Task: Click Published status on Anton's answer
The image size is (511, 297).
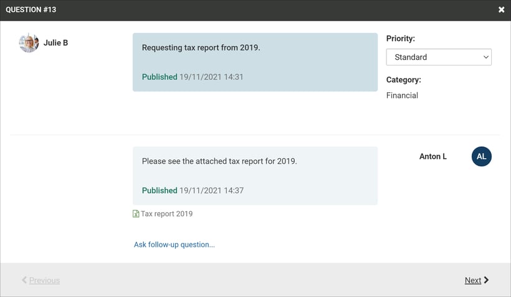Action: click(160, 191)
